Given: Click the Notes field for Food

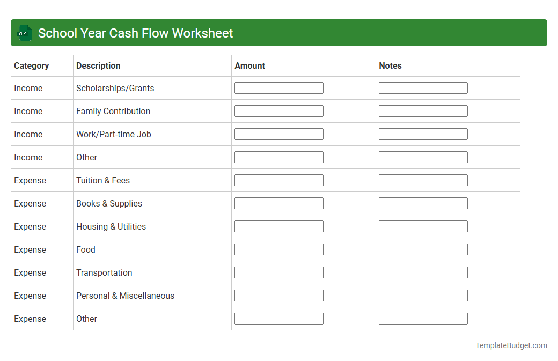Looking at the screenshot, I should 423,249.
